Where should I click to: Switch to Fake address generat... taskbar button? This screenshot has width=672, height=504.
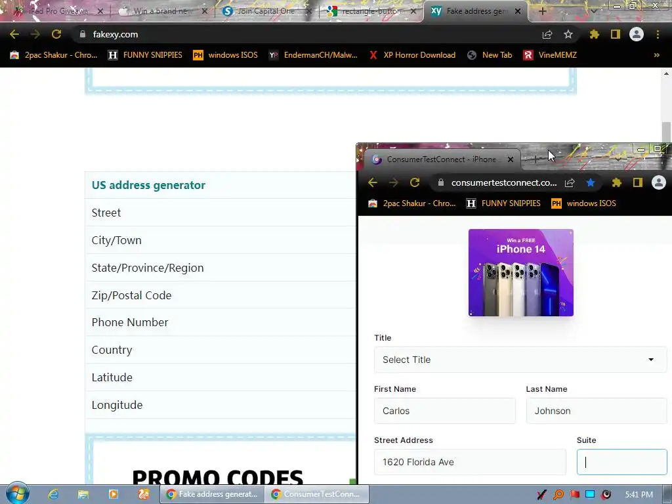pos(212,494)
